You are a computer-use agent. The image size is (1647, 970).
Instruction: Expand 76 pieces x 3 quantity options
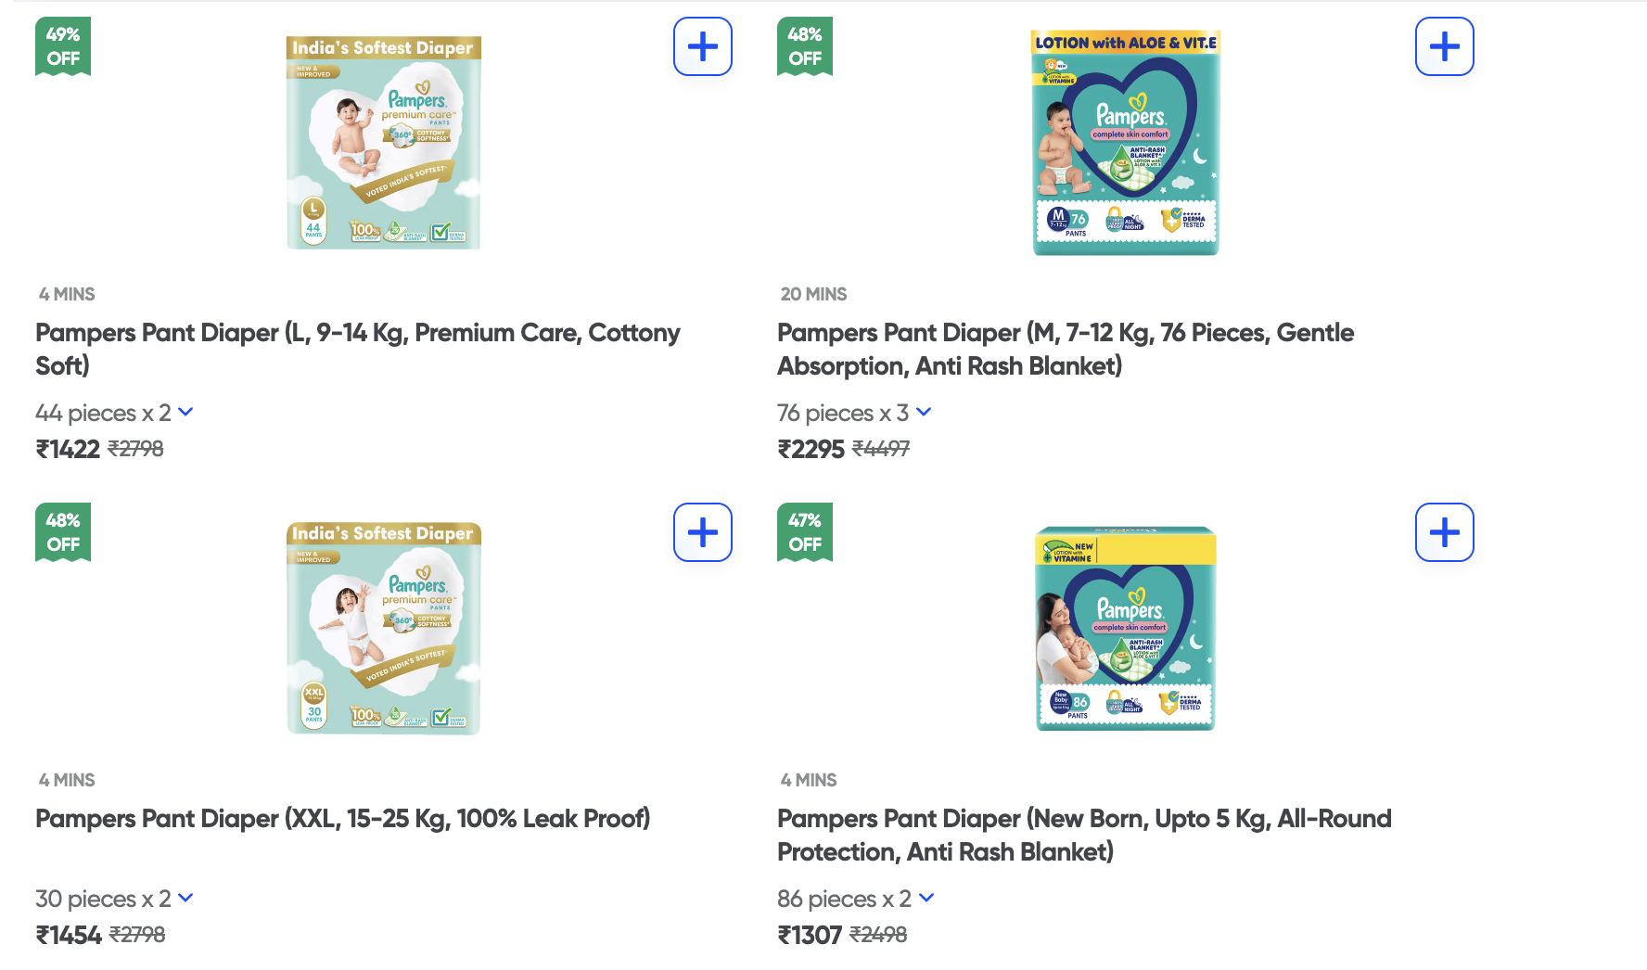924,412
